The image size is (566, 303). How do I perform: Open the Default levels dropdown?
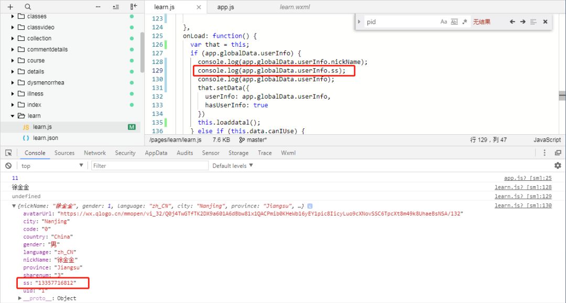pos(233,166)
